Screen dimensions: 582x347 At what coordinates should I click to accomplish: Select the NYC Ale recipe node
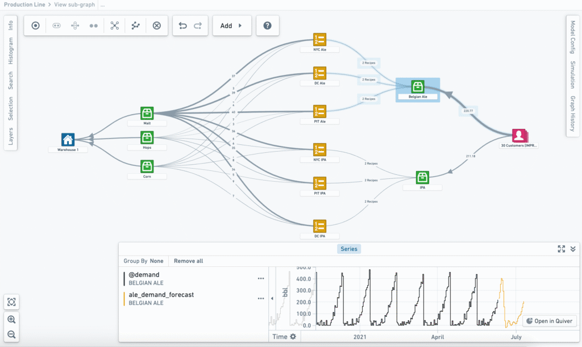tap(319, 39)
